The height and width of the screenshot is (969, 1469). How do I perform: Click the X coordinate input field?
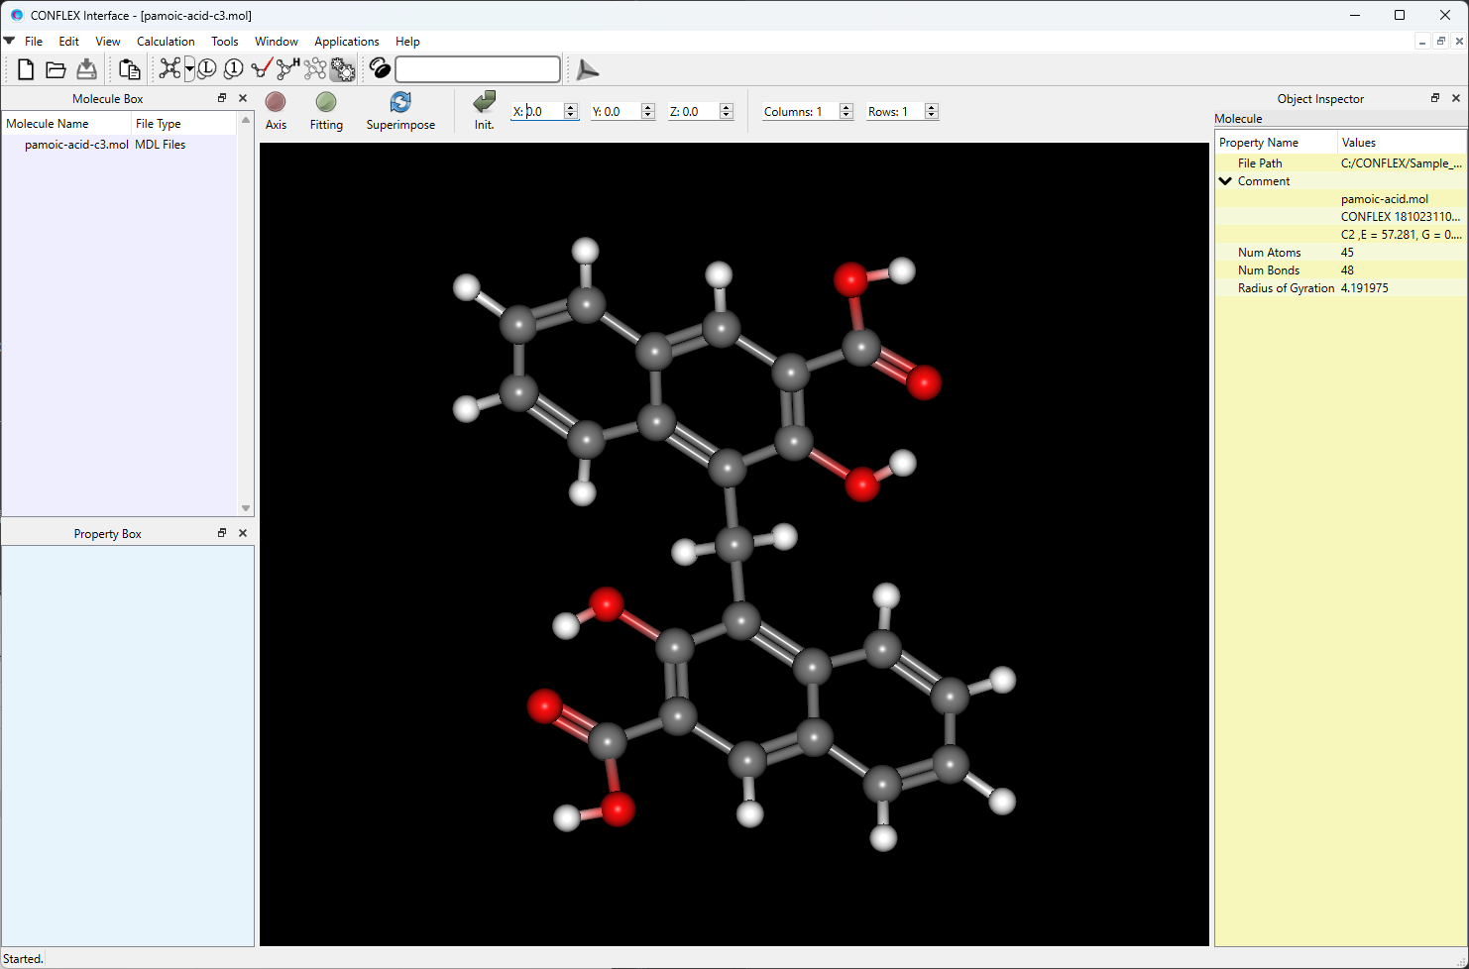542,112
